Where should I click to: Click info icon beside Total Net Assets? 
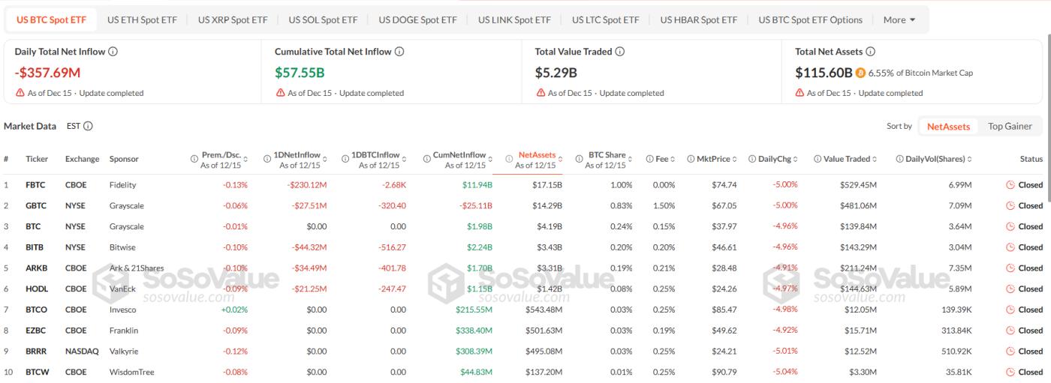(870, 52)
